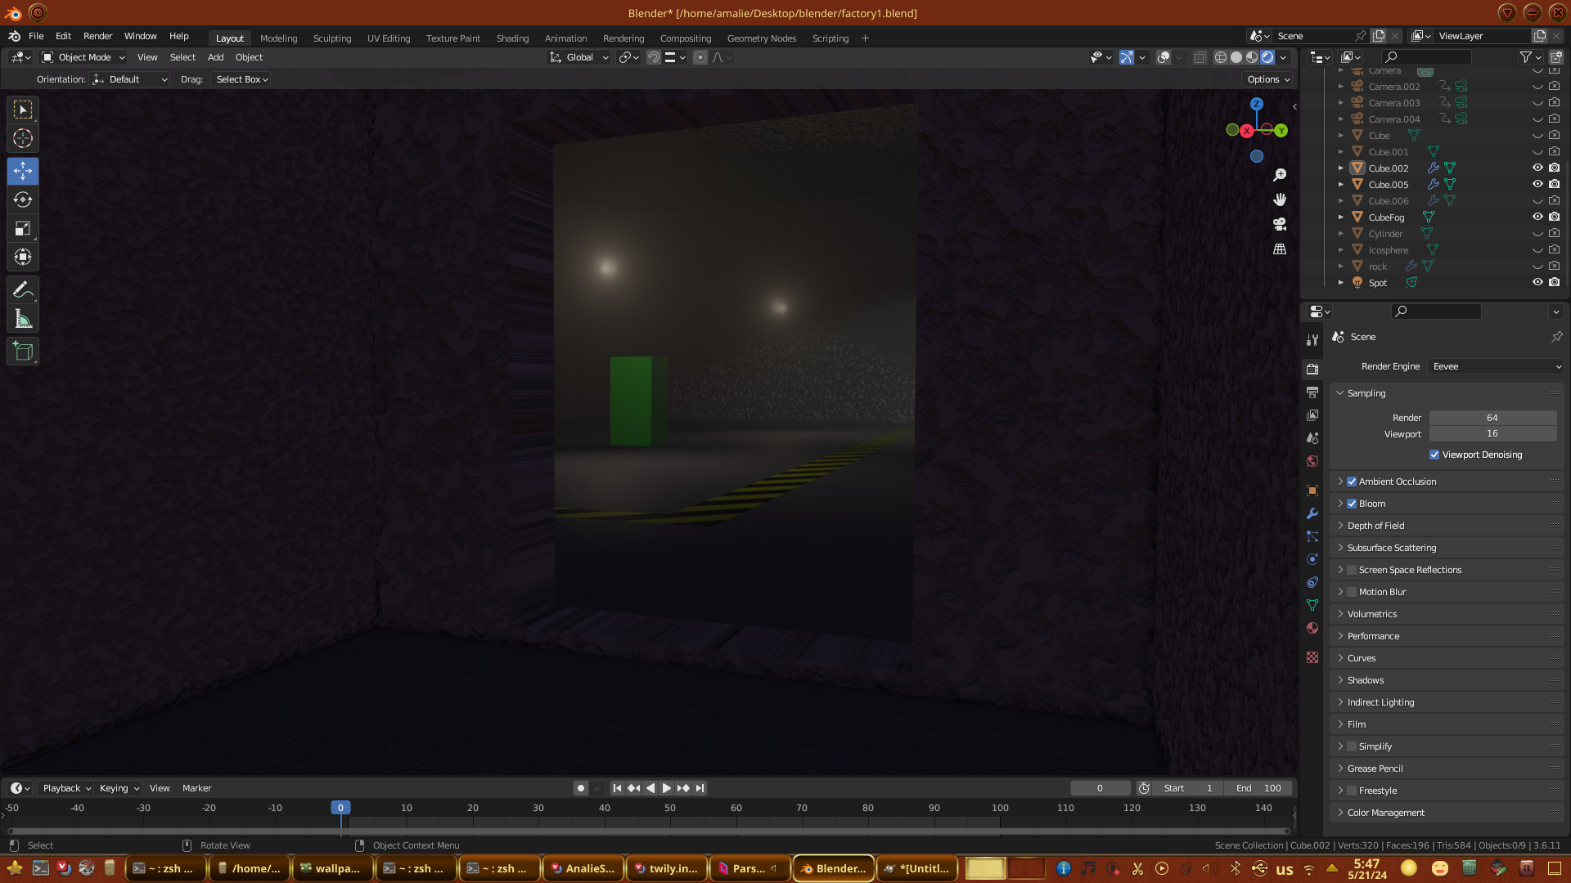Hide Cube.002 using its eye icon
Image resolution: width=1571 pixels, height=883 pixels.
point(1537,168)
